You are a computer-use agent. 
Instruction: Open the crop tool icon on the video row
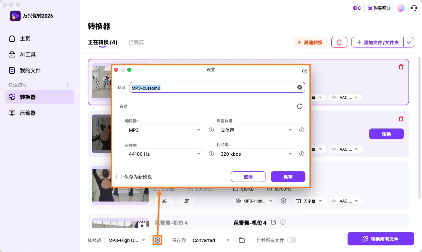coord(186,201)
